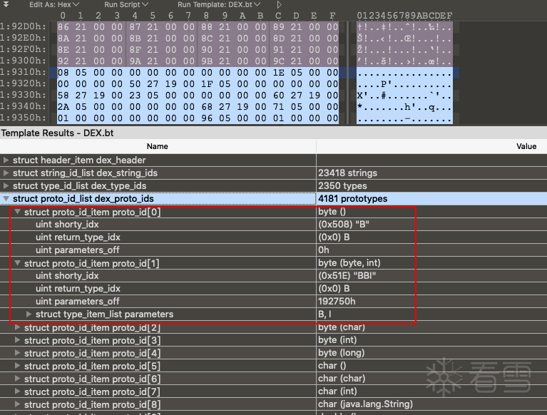The width and height of the screenshot is (547, 415).
Task: Click the value (0x508) "B"
Action: tap(344, 225)
